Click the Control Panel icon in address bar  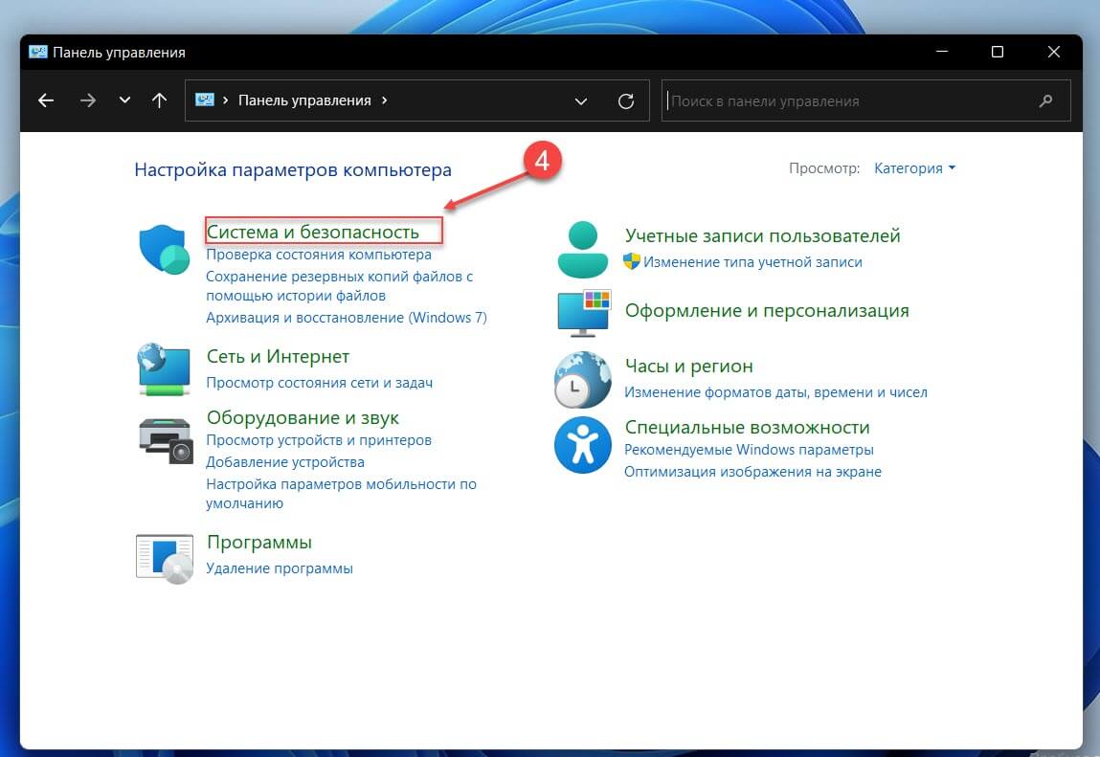pyautogui.click(x=204, y=100)
